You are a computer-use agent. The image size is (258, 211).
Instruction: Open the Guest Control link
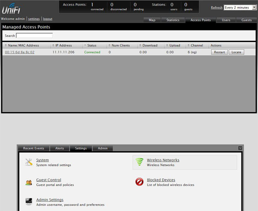[49, 180]
